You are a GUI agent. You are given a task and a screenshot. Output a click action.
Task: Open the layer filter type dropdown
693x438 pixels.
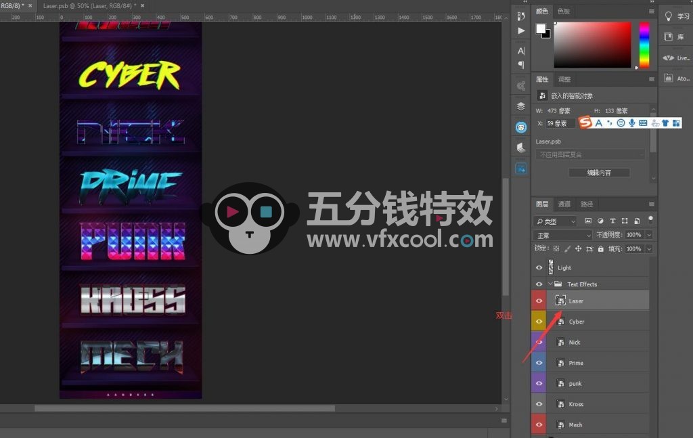[x=555, y=221]
